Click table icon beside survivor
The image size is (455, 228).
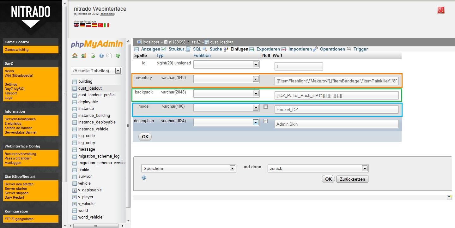pyautogui.click(x=75, y=177)
